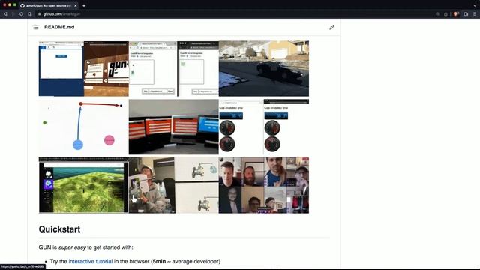Close the amark/gun browser tab
The height and width of the screenshot is (270, 480).
[76, 5]
